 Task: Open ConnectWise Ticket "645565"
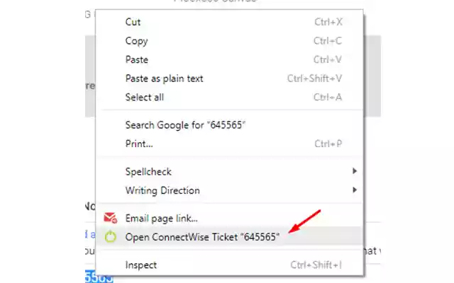pyautogui.click(x=202, y=236)
